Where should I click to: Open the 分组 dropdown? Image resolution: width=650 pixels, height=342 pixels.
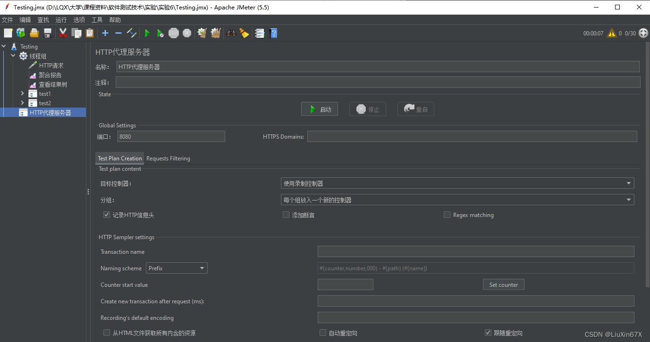coord(457,200)
